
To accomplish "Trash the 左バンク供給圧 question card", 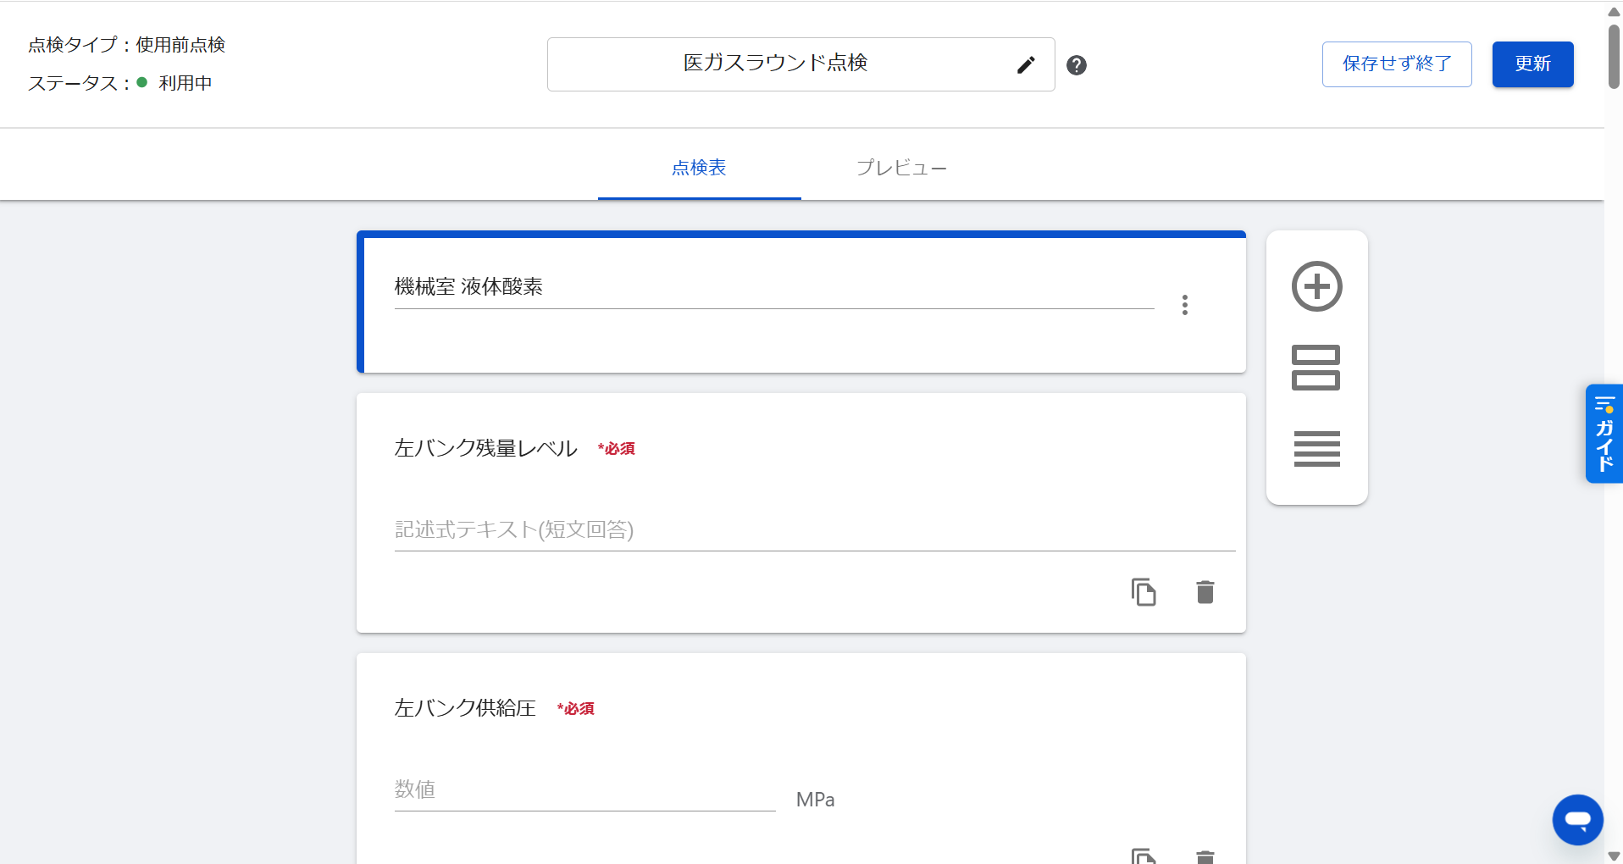I will [1205, 856].
